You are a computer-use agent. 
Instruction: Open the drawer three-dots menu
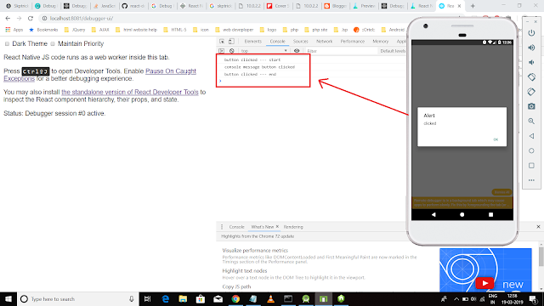[x=222, y=227]
